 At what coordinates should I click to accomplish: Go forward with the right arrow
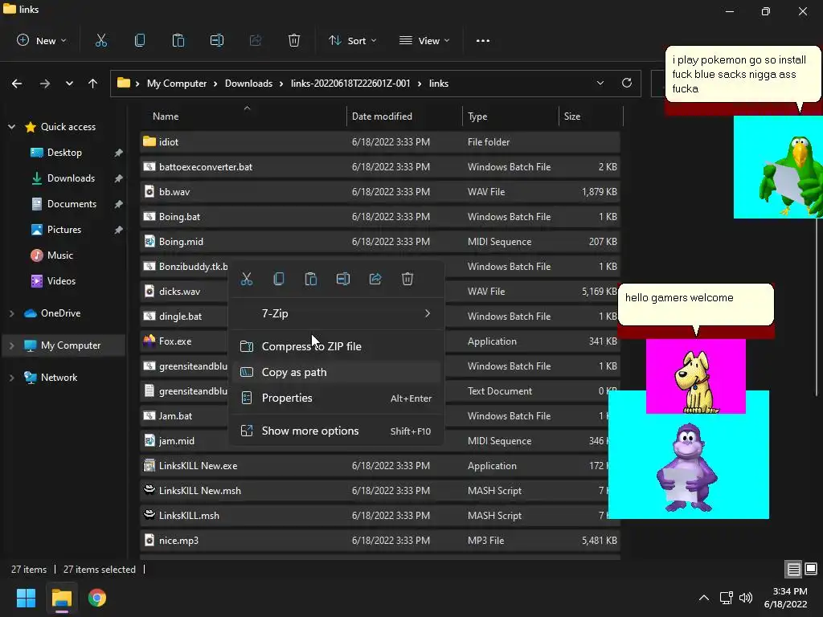(x=45, y=84)
